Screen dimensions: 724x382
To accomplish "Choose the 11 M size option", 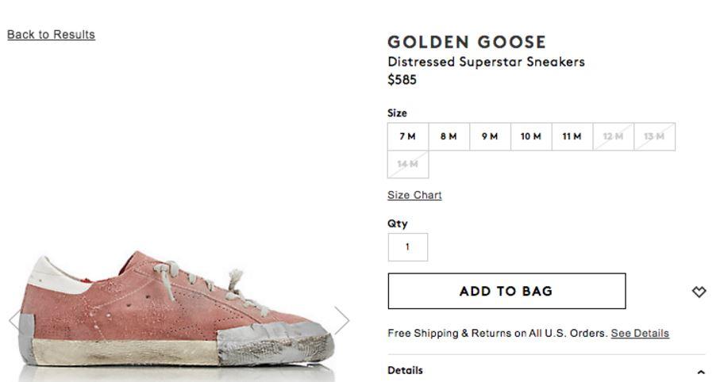I will pyautogui.click(x=572, y=136).
